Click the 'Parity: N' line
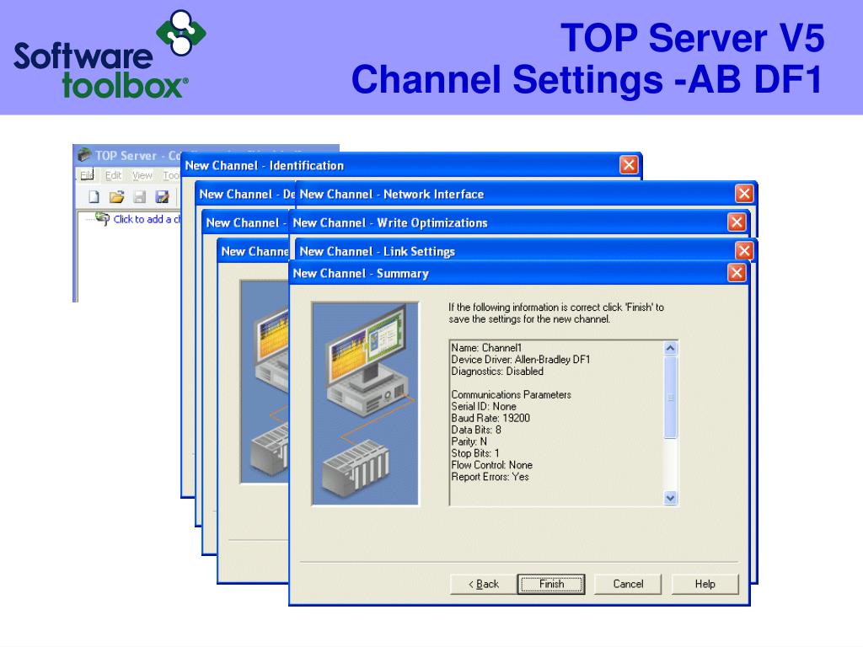863x647 pixels. (x=469, y=441)
